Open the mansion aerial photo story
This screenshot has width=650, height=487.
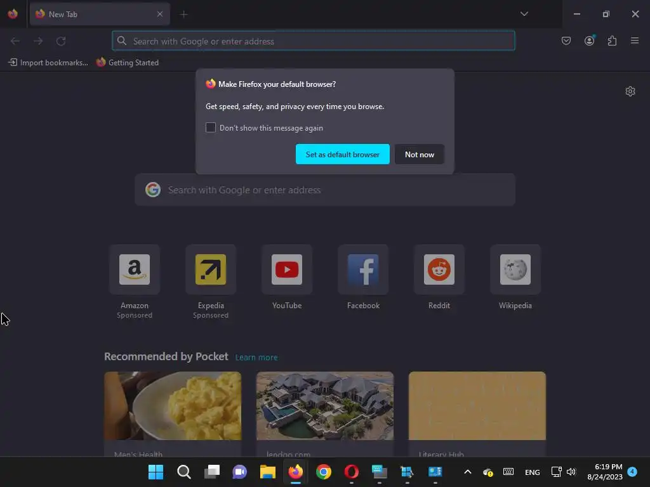coord(325,414)
